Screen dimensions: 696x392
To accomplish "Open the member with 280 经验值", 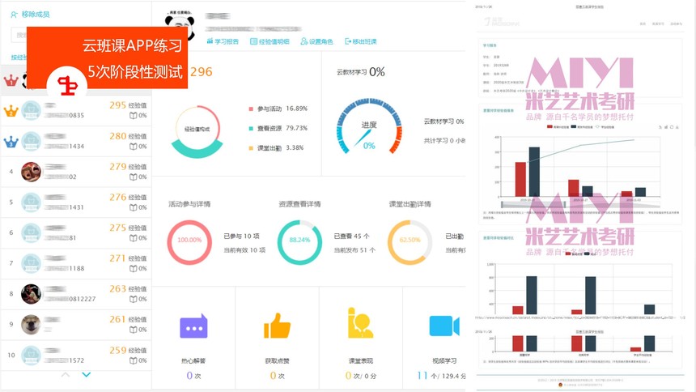I will coord(76,142).
